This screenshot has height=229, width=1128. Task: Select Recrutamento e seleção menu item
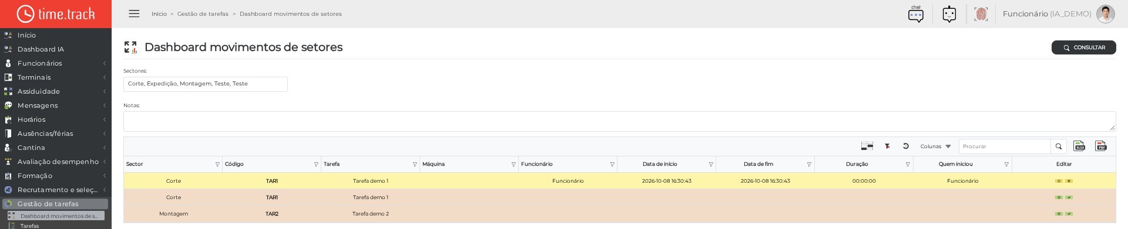click(56, 190)
